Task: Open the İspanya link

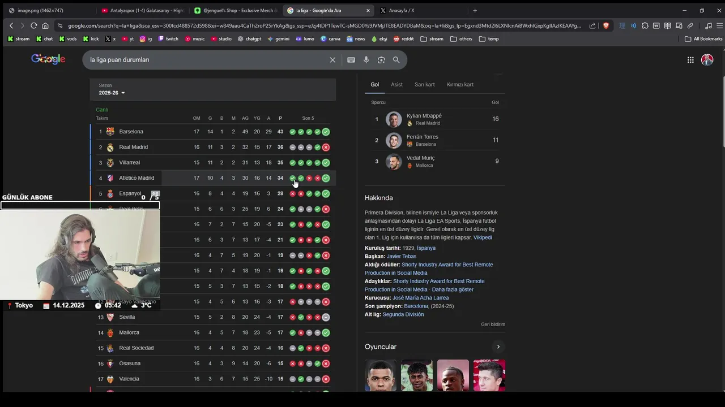Action: pyautogui.click(x=426, y=248)
